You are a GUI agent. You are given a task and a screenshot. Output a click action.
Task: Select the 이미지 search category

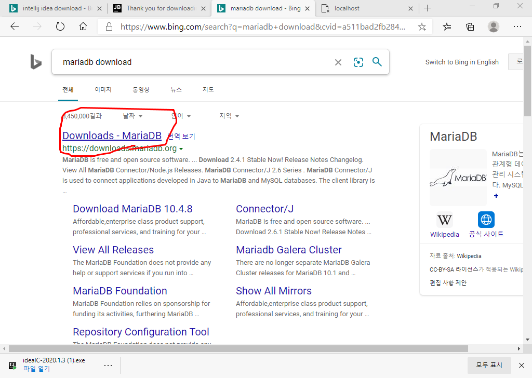pyautogui.click(x=103, y=89)
